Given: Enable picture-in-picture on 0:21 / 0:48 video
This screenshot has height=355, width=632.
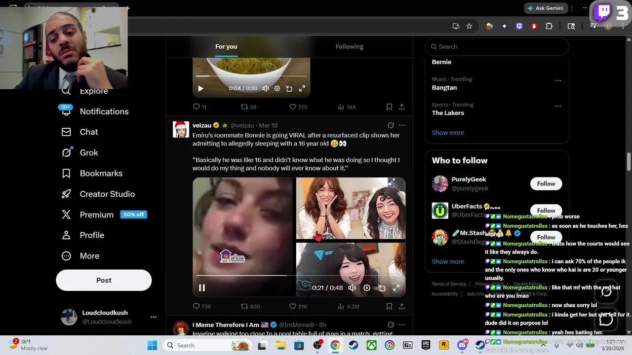Looking at the screenshot, I should (382, 288).
